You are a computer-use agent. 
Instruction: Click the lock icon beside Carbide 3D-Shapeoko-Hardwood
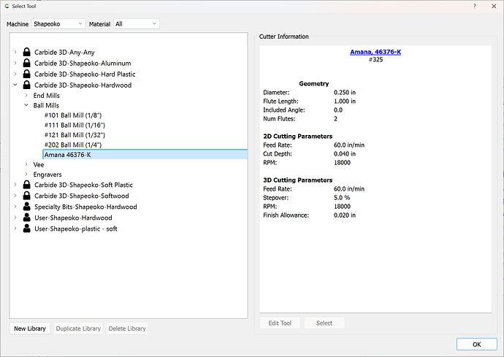[27, 85]
